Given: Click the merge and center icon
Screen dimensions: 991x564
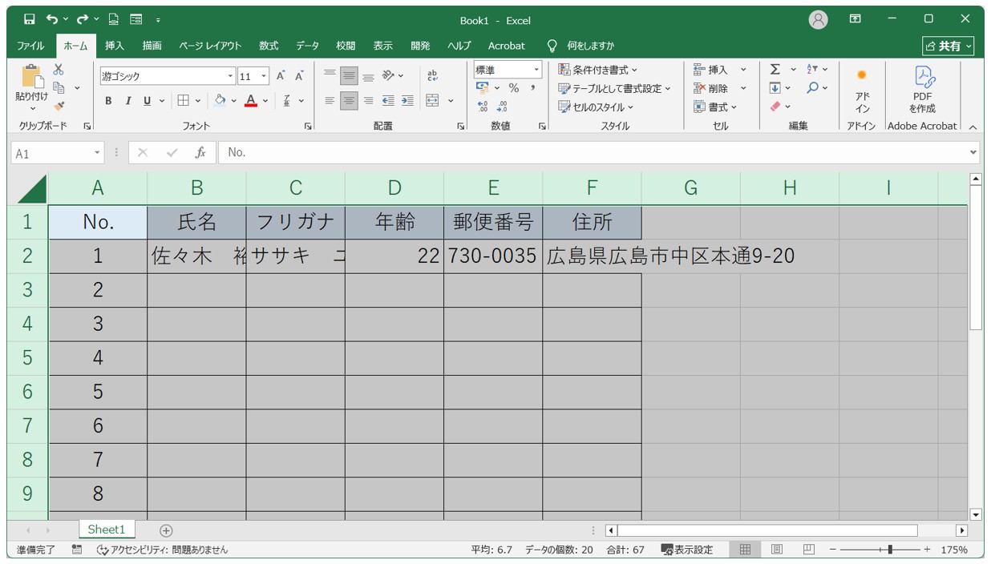Looking at the screenshot, I should tap(433, 100).
